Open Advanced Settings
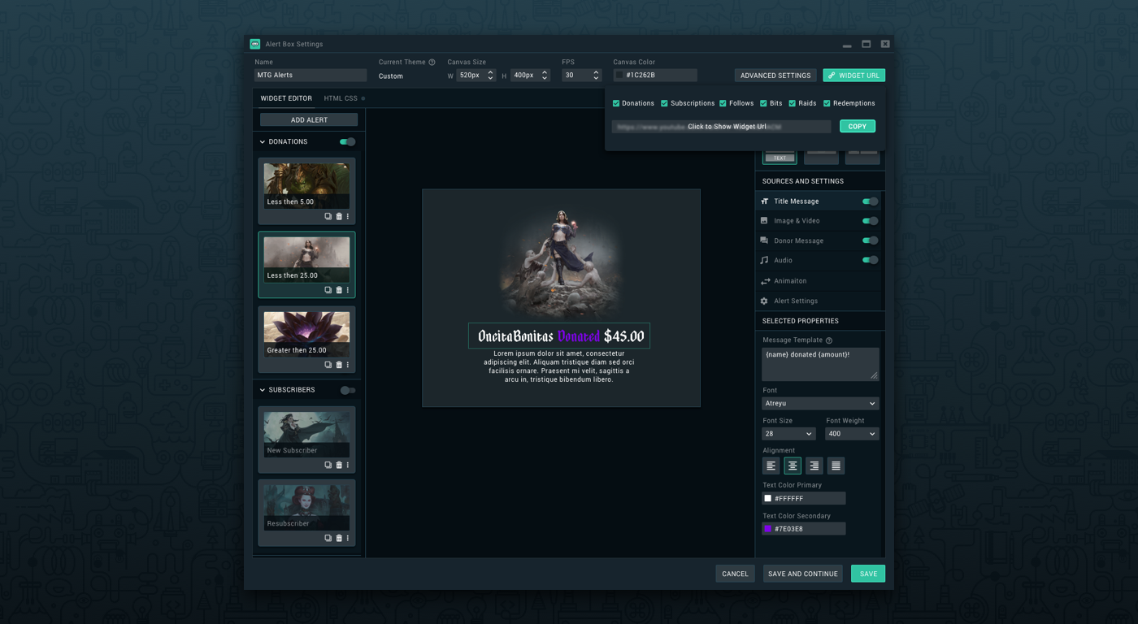 [x=775, y=76]
